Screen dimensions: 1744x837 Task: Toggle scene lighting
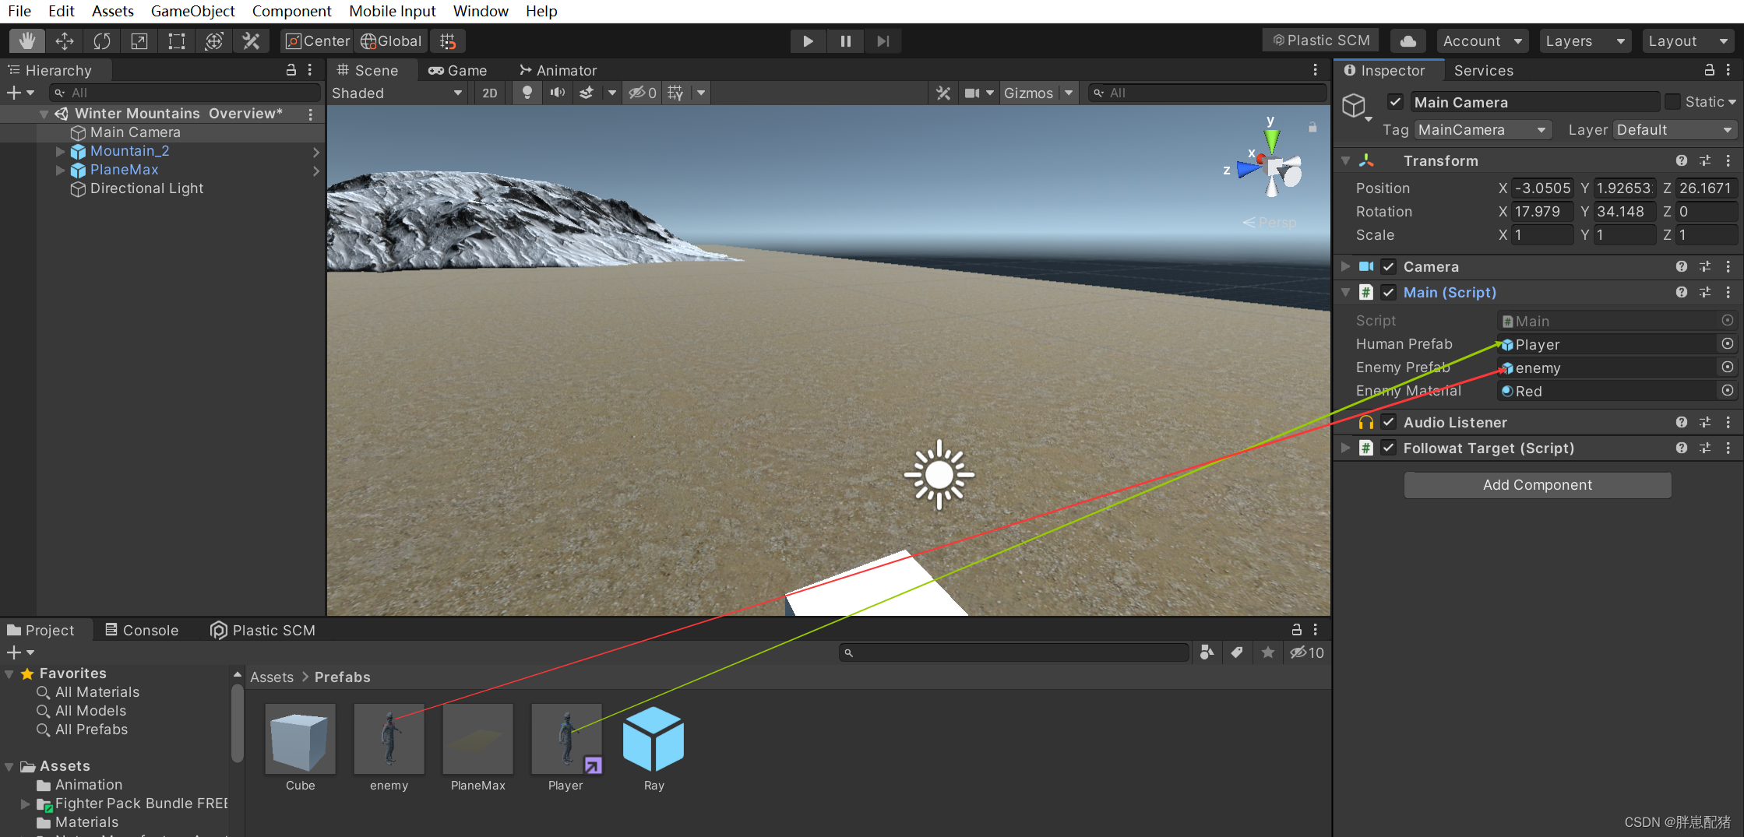click(x=527, y=93)
